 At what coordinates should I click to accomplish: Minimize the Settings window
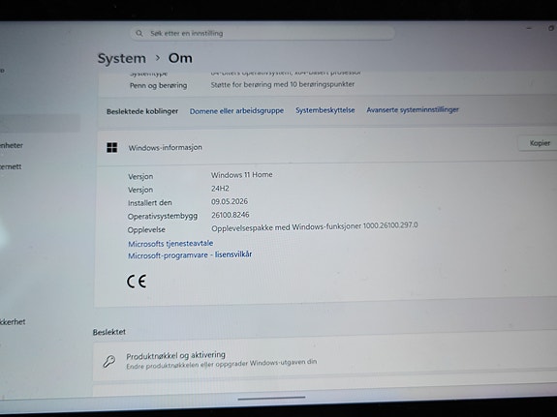pos(529,28)
